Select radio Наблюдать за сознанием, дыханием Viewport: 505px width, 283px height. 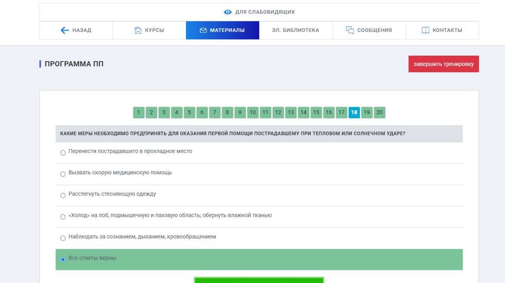point(63,238)
